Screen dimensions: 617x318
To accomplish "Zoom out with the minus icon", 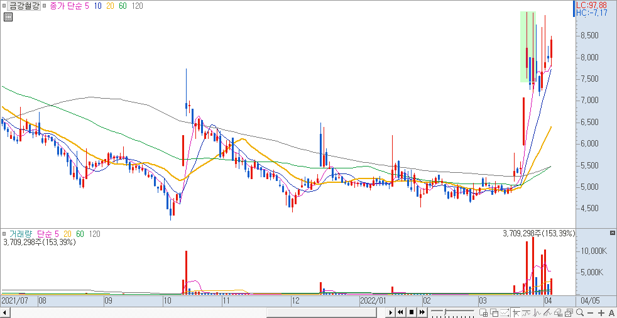I will pyautogui.click(x=590, y=313).
